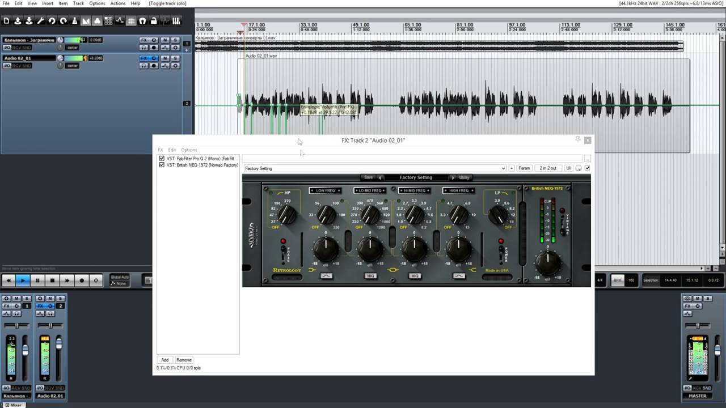Open the envelope button on Audio 02_01 track
This screenshot has height=408, width=726.
coord(164,66)
